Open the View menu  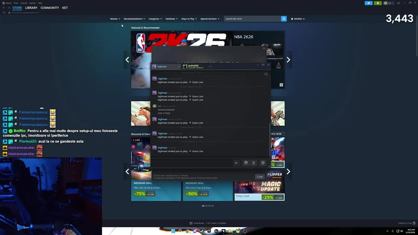16,3
